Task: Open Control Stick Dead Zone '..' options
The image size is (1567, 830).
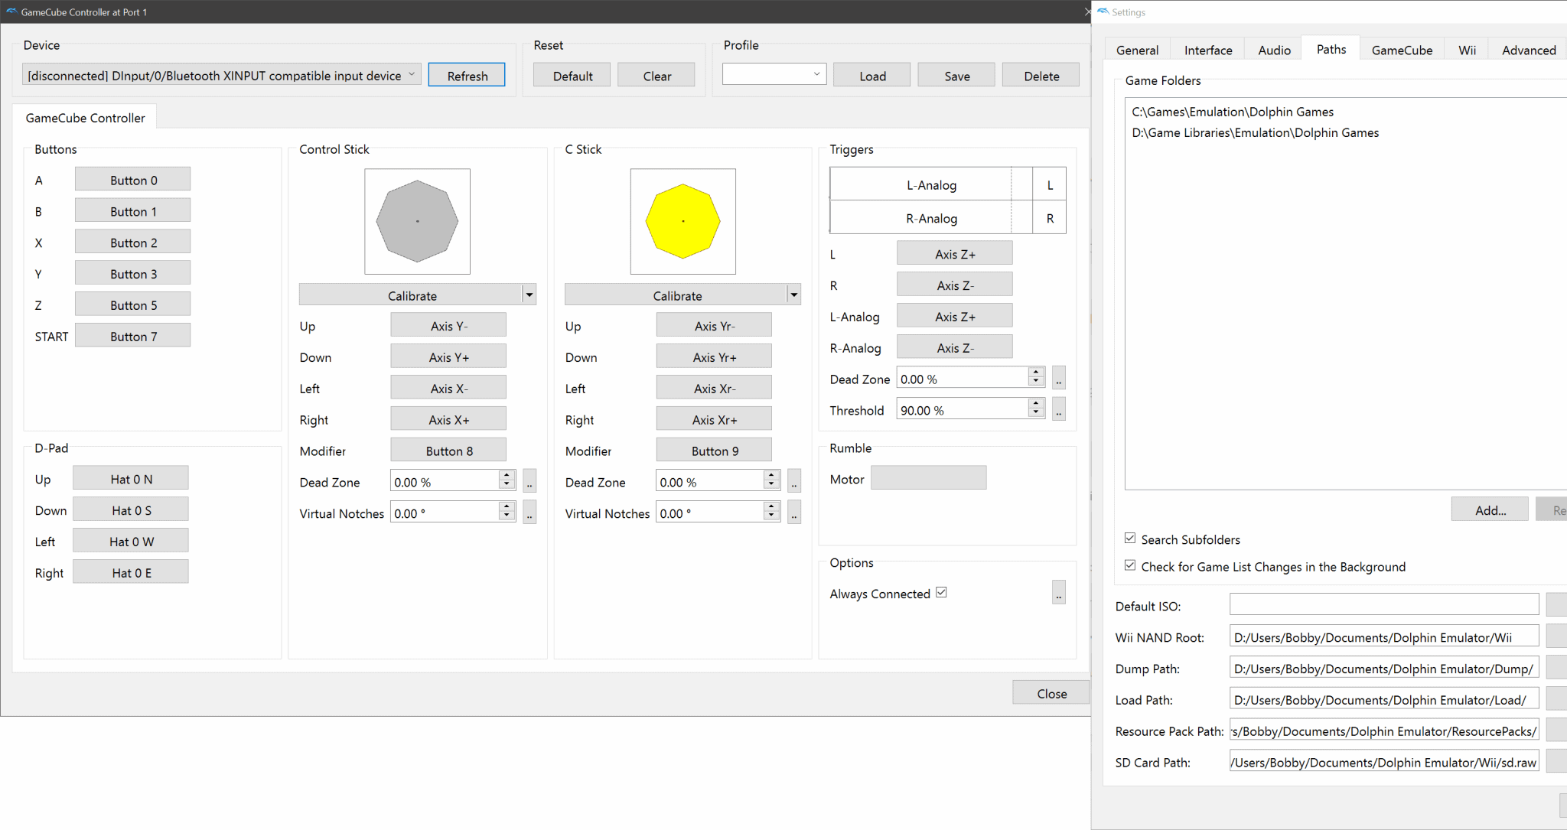Action: tap(529, 482)
